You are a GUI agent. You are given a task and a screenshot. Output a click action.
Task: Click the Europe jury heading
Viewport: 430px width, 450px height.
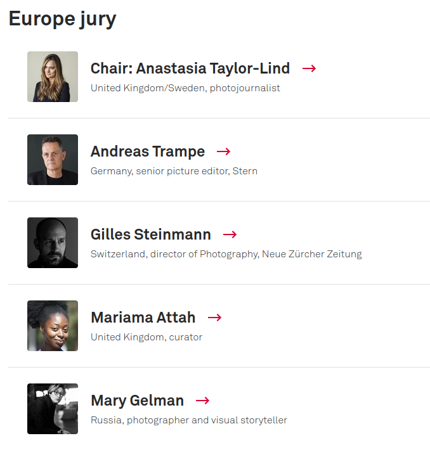(x=62, y=20)
